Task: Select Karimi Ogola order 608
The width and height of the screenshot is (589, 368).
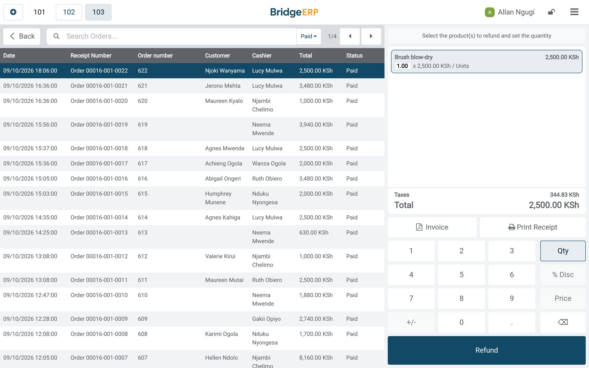Action: [x=192, y=338]
